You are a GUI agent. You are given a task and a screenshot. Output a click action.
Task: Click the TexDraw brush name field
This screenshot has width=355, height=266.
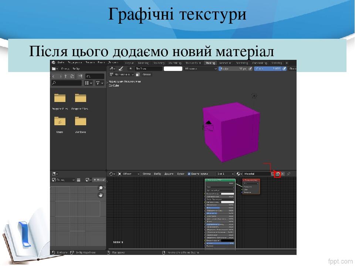(x=148, y=69)
